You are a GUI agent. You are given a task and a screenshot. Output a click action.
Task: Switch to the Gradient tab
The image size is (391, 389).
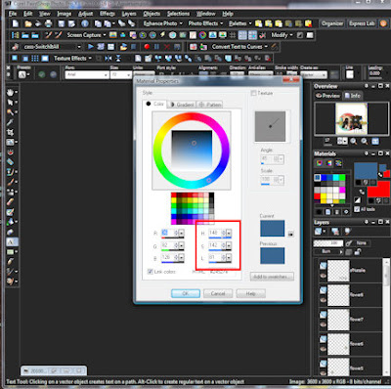(x=182, y=105)
